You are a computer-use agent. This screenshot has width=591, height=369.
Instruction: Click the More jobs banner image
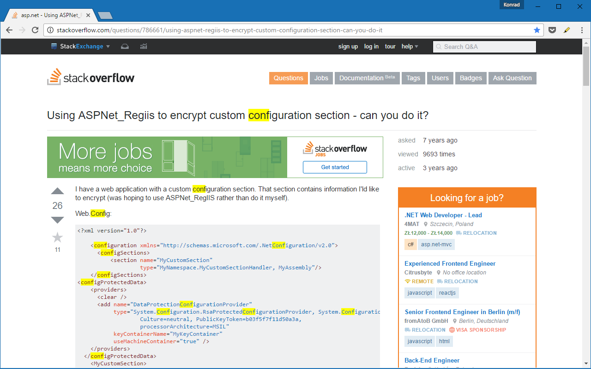click(x=167, y=157)
